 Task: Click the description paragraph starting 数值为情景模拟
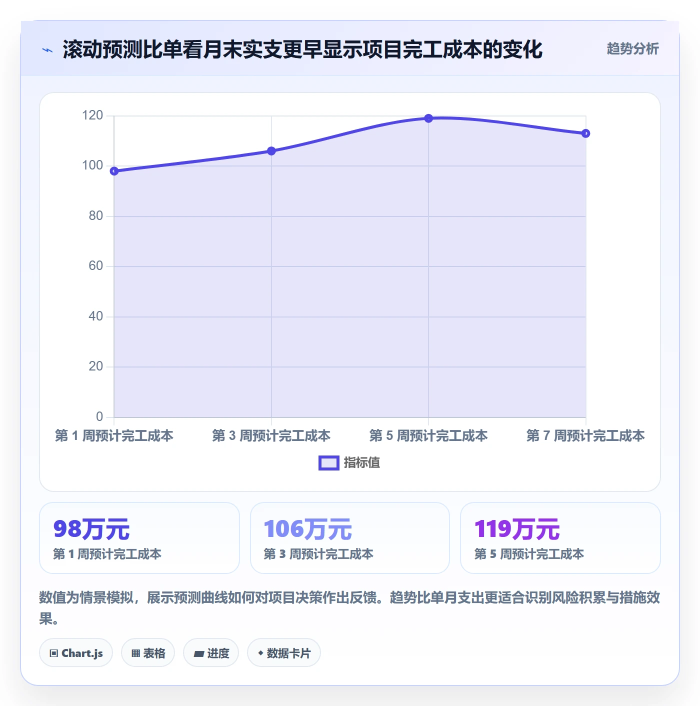pyautogui.click(x=350, y=608)
